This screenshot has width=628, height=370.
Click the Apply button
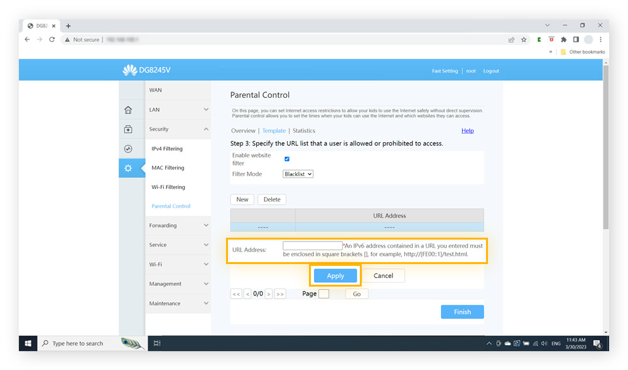[x=335, y=275]
